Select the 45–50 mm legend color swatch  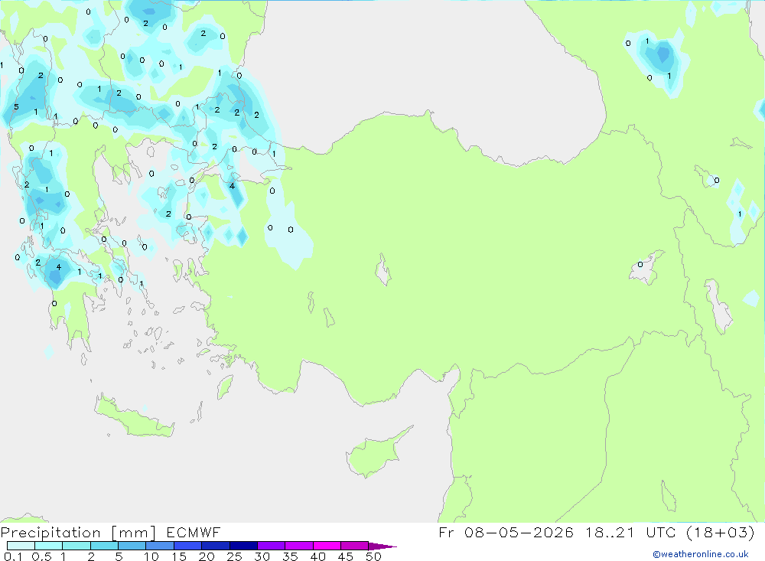point(355,546)
